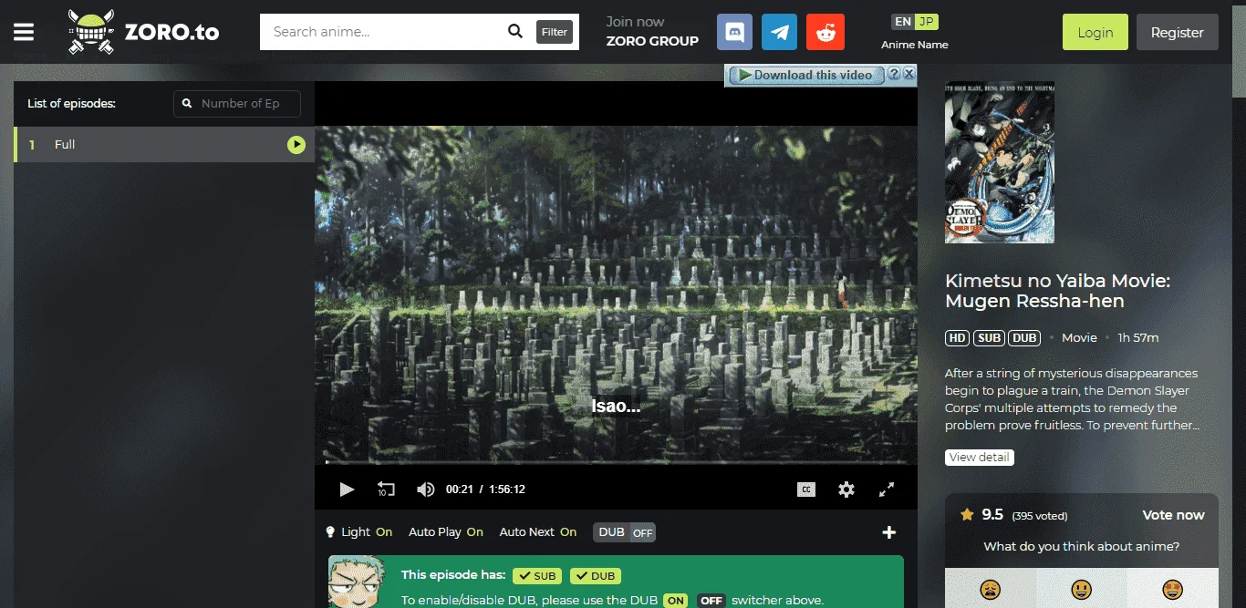The image size is (1246, 608).
Task: Open the hamburger sidebar menu
Action: [24, 32]
